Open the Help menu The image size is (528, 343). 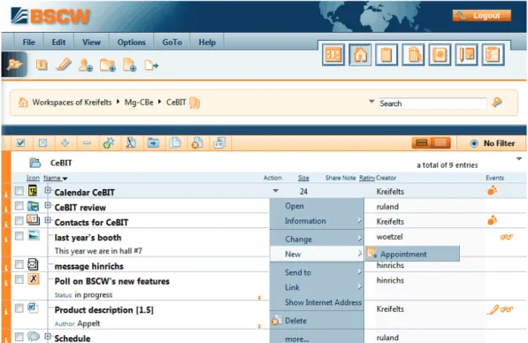click(207, 42)
